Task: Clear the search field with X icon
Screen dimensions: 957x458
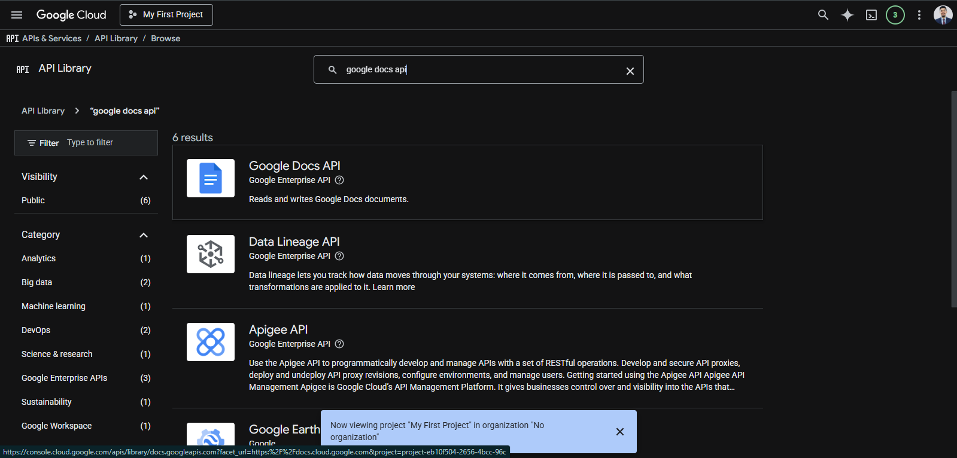Action: [x=630, y=71]
